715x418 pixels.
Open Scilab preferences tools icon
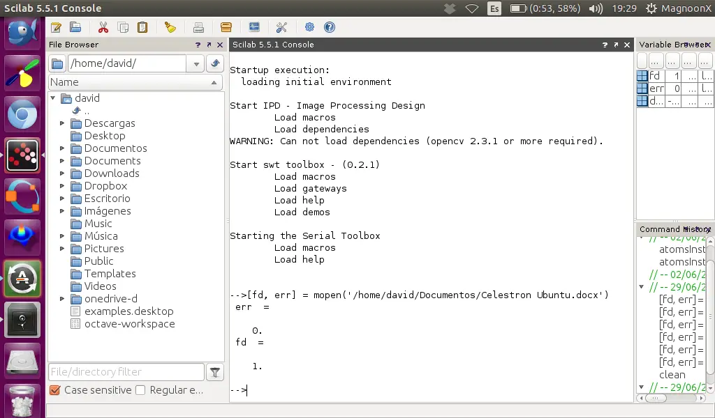(x=282, y=27)
